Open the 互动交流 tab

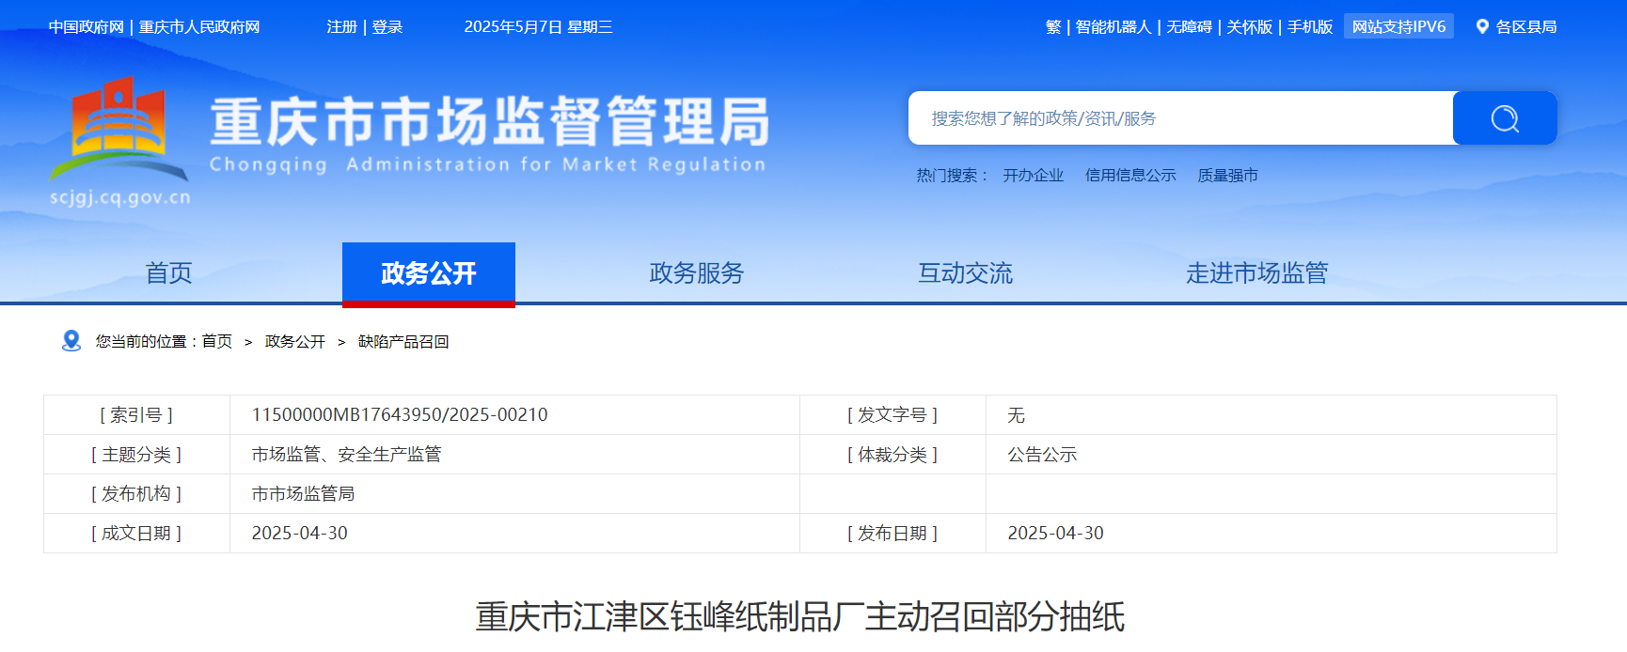965,273
